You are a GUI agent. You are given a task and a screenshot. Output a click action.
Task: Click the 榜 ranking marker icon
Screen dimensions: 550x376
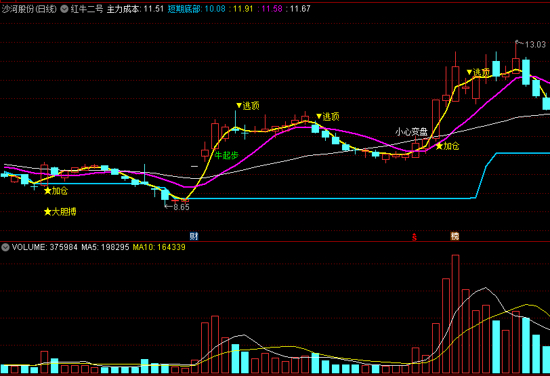click(454, 236)
